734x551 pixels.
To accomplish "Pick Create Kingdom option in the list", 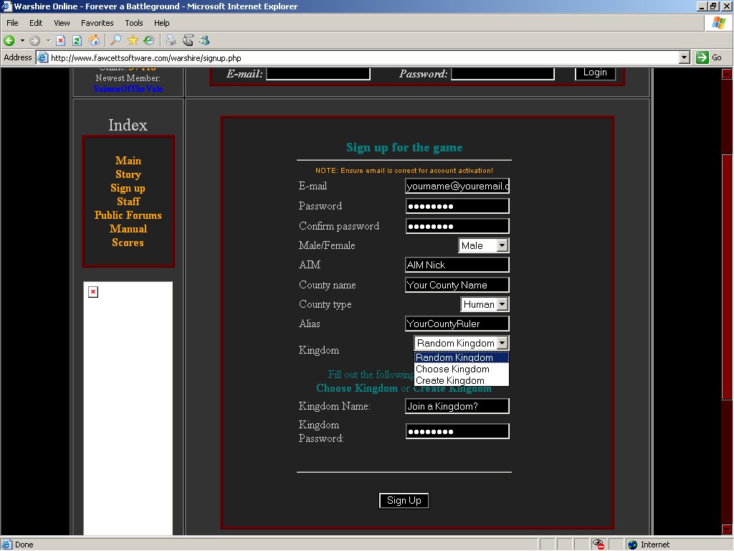I will coord(450,380).
